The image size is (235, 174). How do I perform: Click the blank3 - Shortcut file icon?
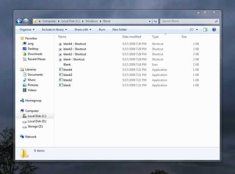60,49
